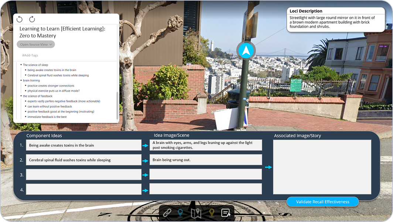Click arrow next to Component Idea 2

point(146,161)
